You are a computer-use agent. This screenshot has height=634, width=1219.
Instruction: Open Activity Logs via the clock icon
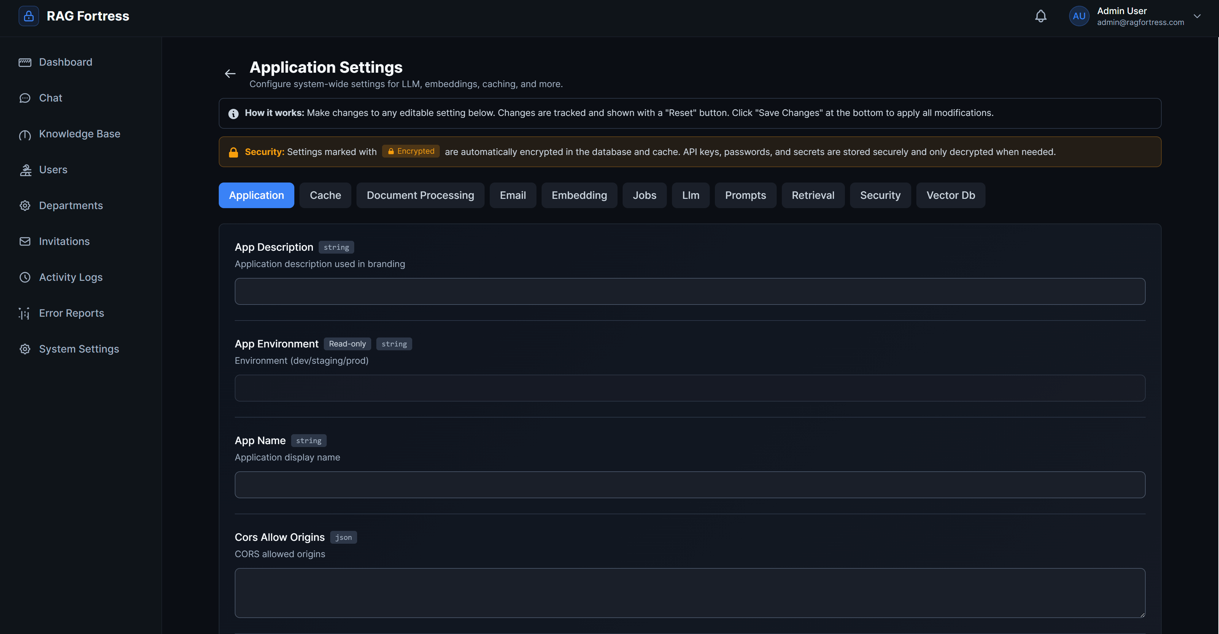(x=25, y=277)
